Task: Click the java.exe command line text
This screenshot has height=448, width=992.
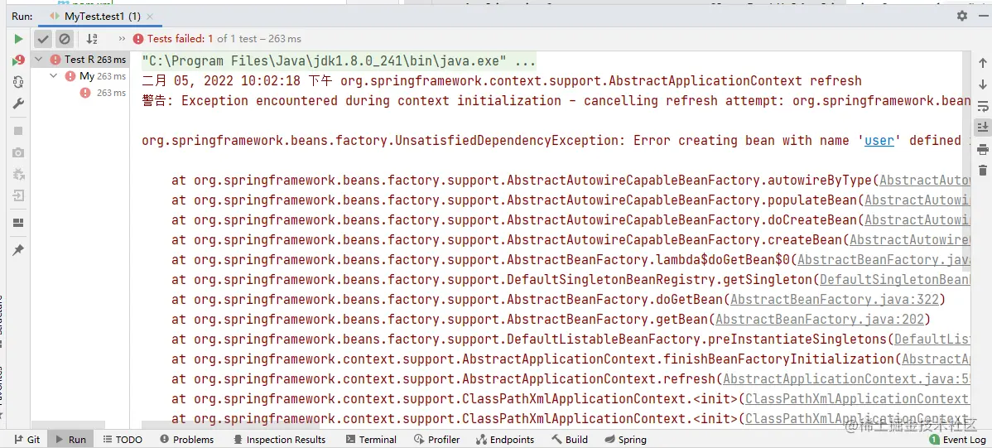Action: (x=339, y=61)
